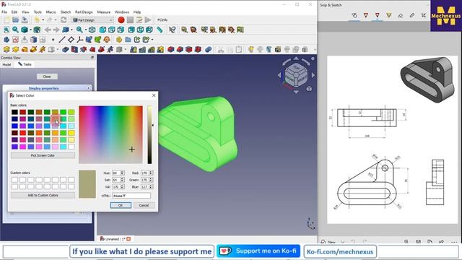Open the Macro menu
462x260 pixels.
[x=51, y=12]
